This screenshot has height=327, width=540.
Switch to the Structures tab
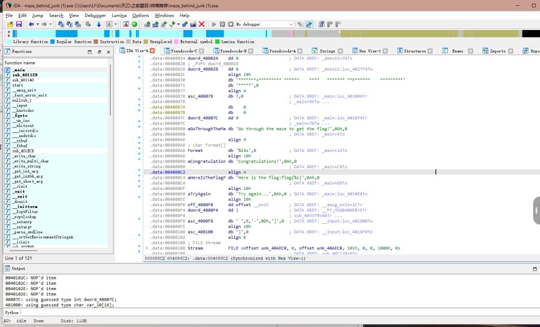point(414,51)
